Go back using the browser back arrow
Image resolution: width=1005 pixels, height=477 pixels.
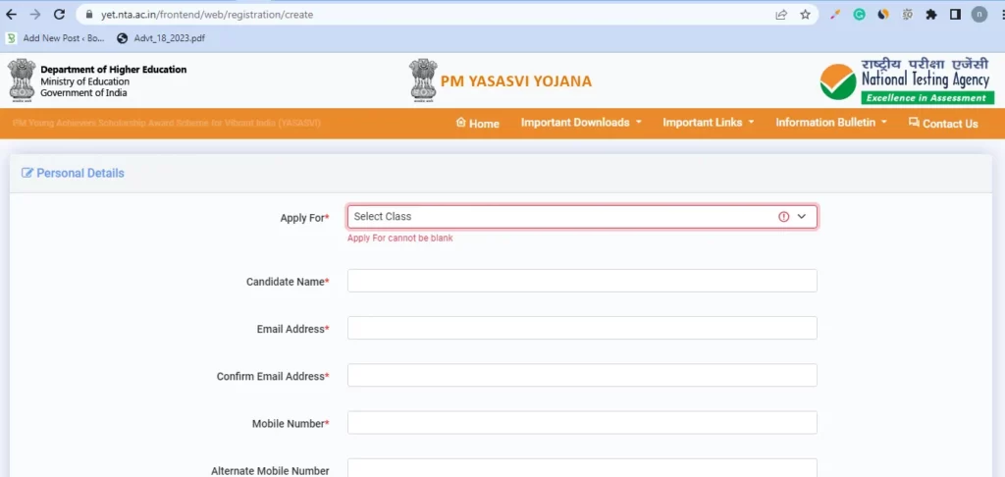pyautogui.click(x=11, y=14)
